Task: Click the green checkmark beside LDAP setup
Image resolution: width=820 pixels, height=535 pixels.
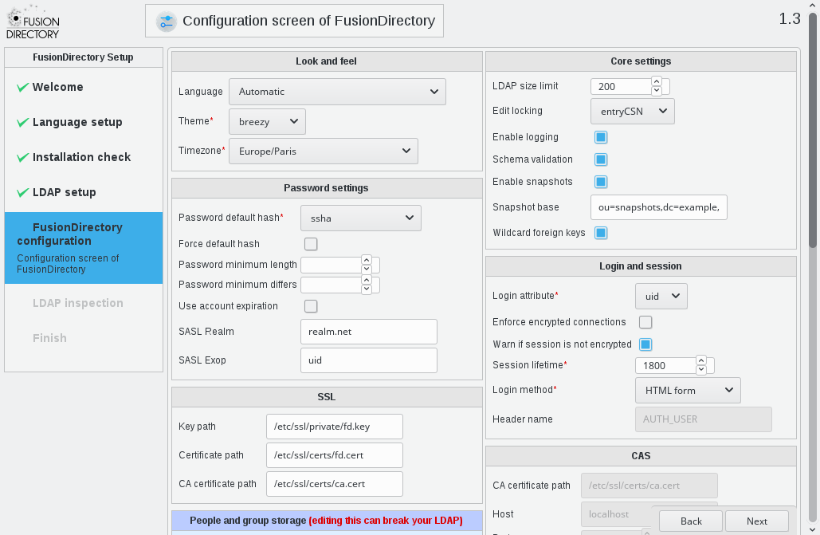Action: 22,193
